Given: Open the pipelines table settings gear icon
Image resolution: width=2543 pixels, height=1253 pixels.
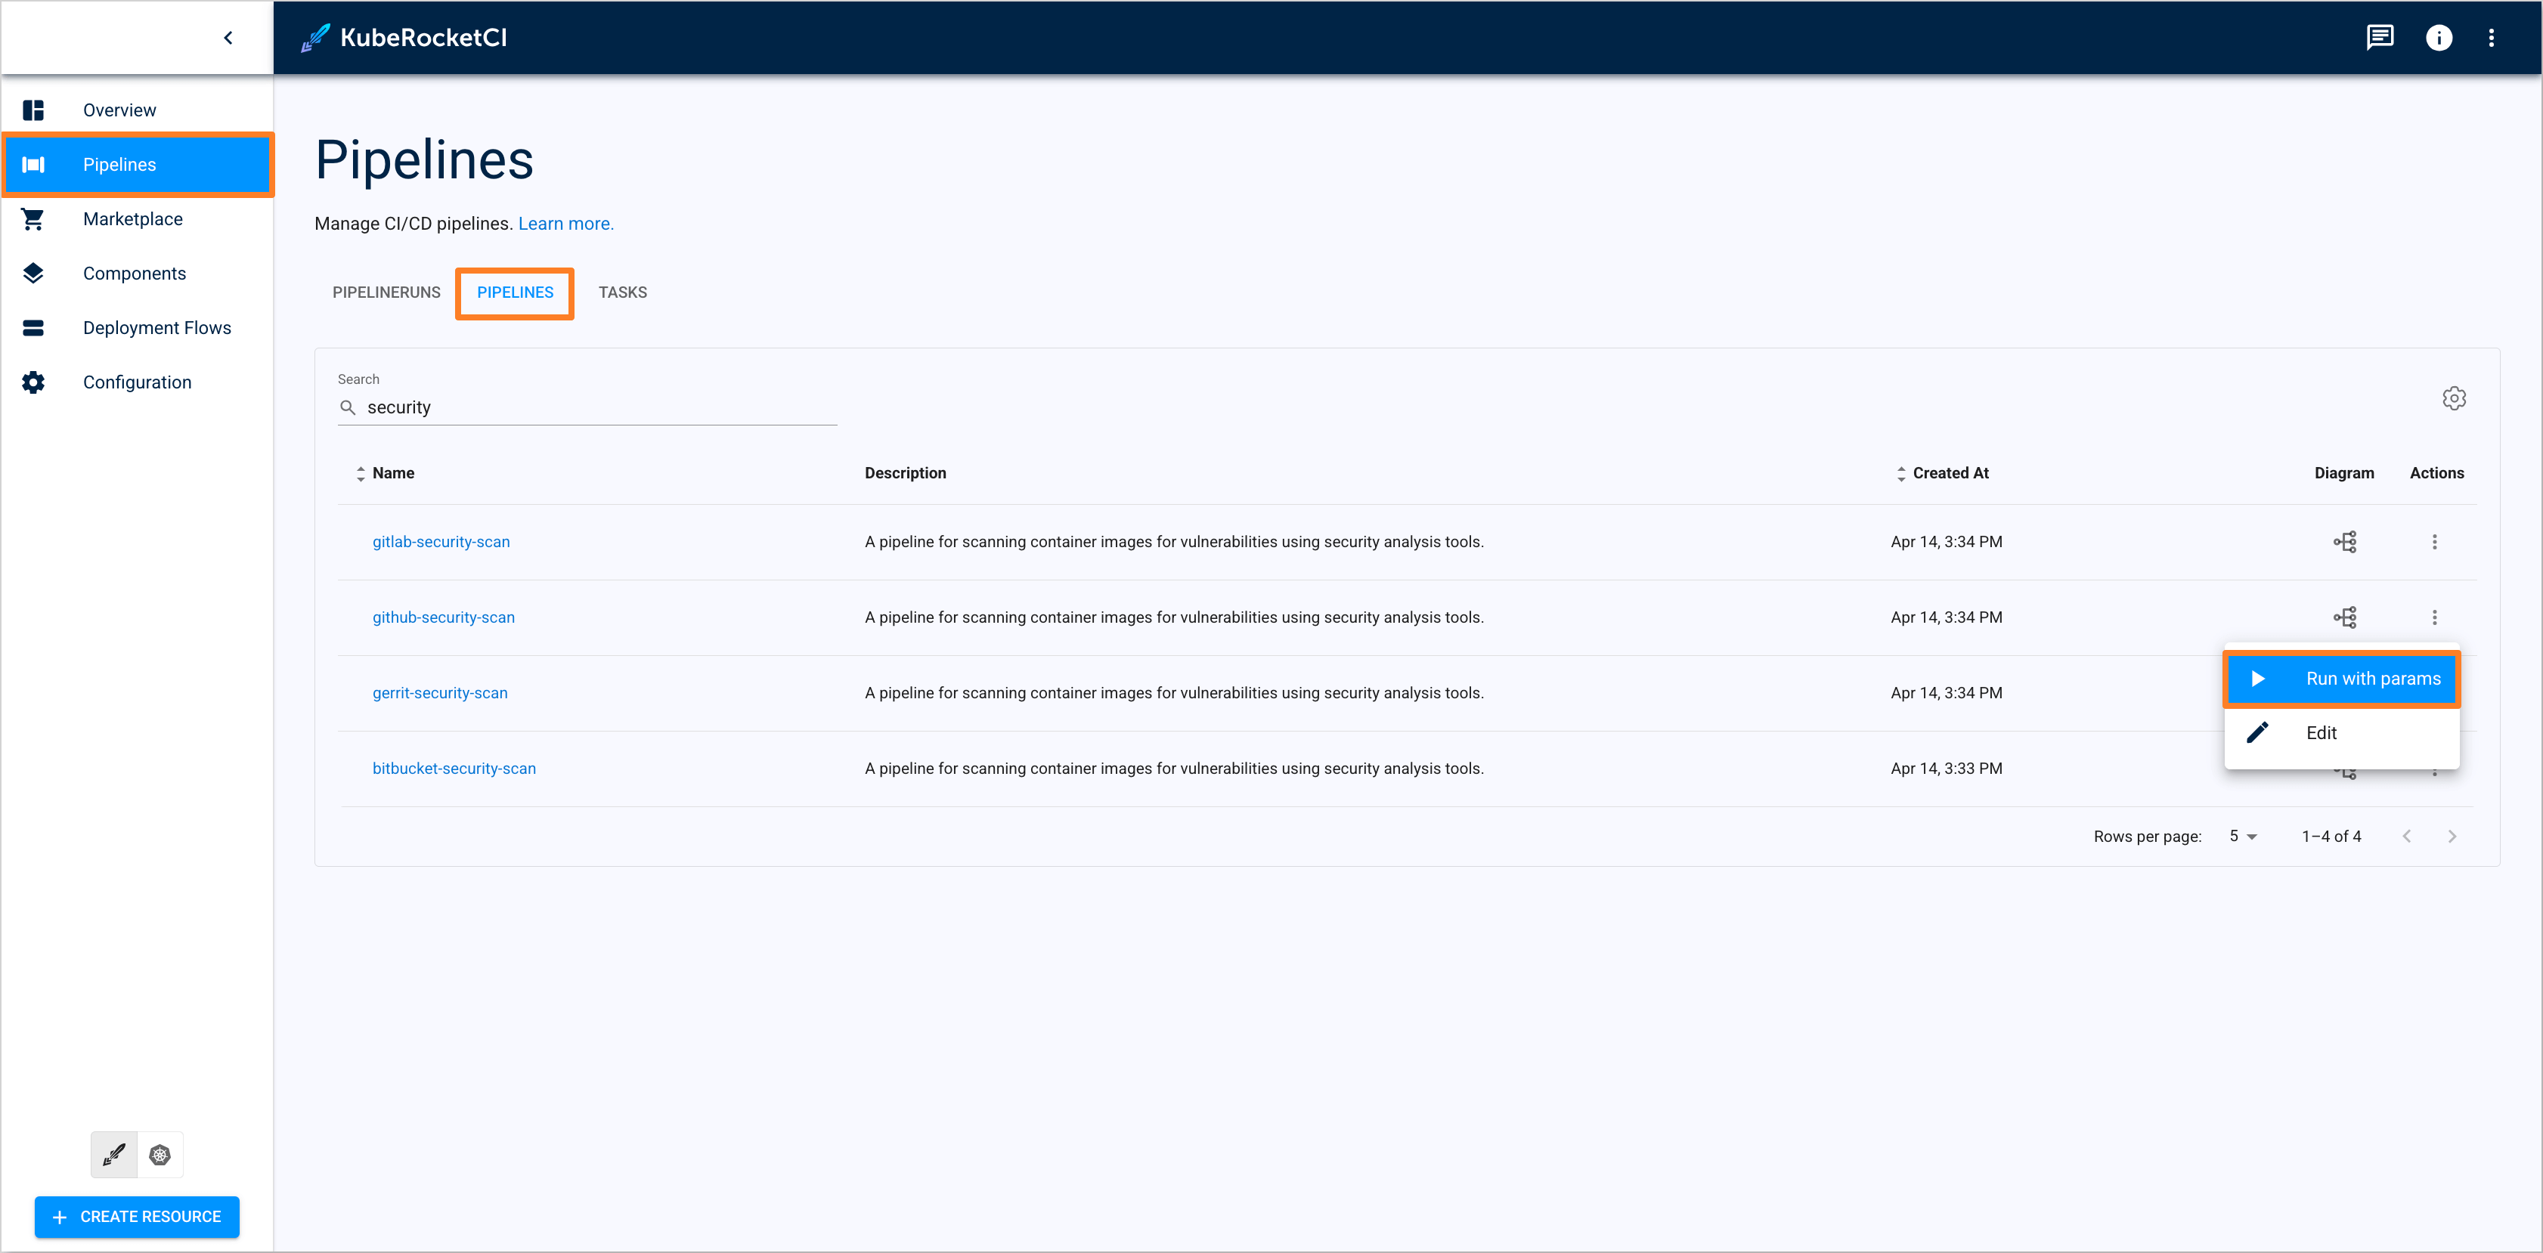Looking at the screenshot, I should (2455, 398).
